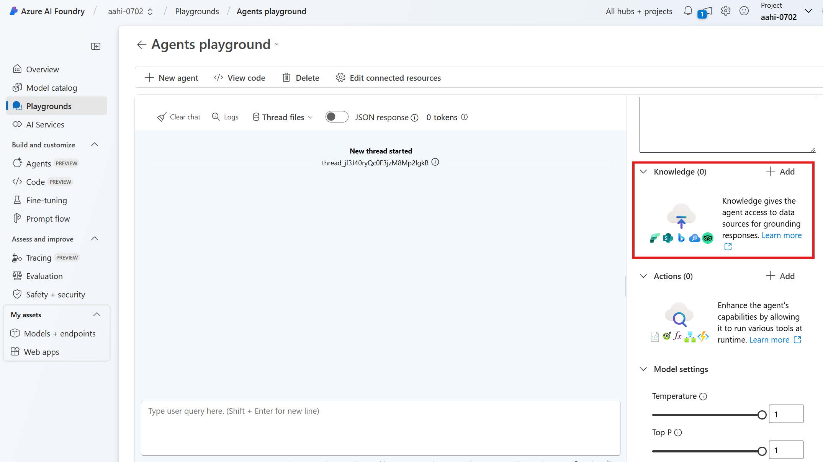Click info icon next to Temperature
Image resolution: width=823 pixels, height=462 pixels.
click(x=703, y=397)
